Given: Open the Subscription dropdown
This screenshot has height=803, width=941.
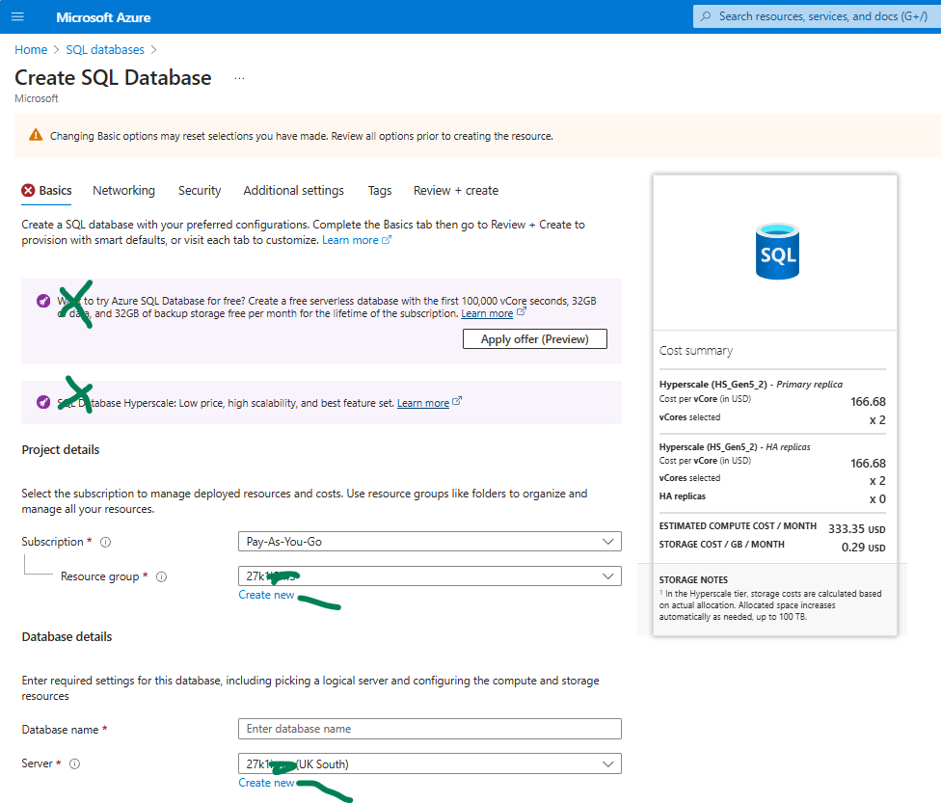Looking at the screenshot, I should [430, 542].
